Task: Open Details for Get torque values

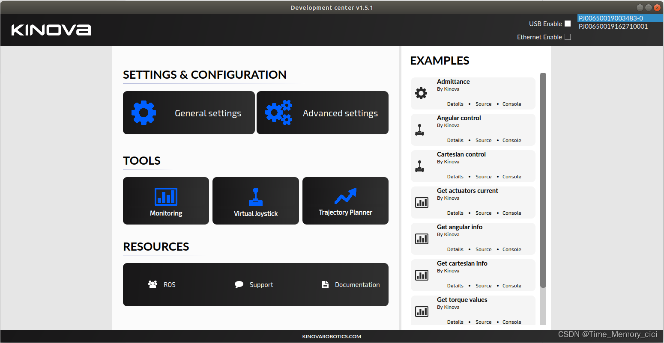Action: pyautogui.click(x=455, y=322)
